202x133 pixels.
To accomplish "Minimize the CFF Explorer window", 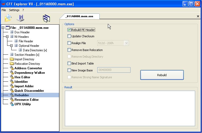I will [185, 4].
